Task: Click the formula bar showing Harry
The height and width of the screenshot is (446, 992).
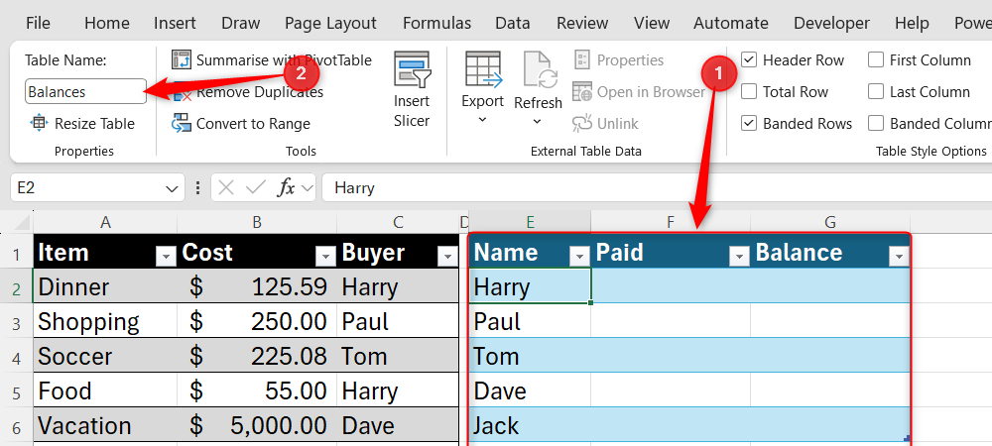Action: (657, 187)
